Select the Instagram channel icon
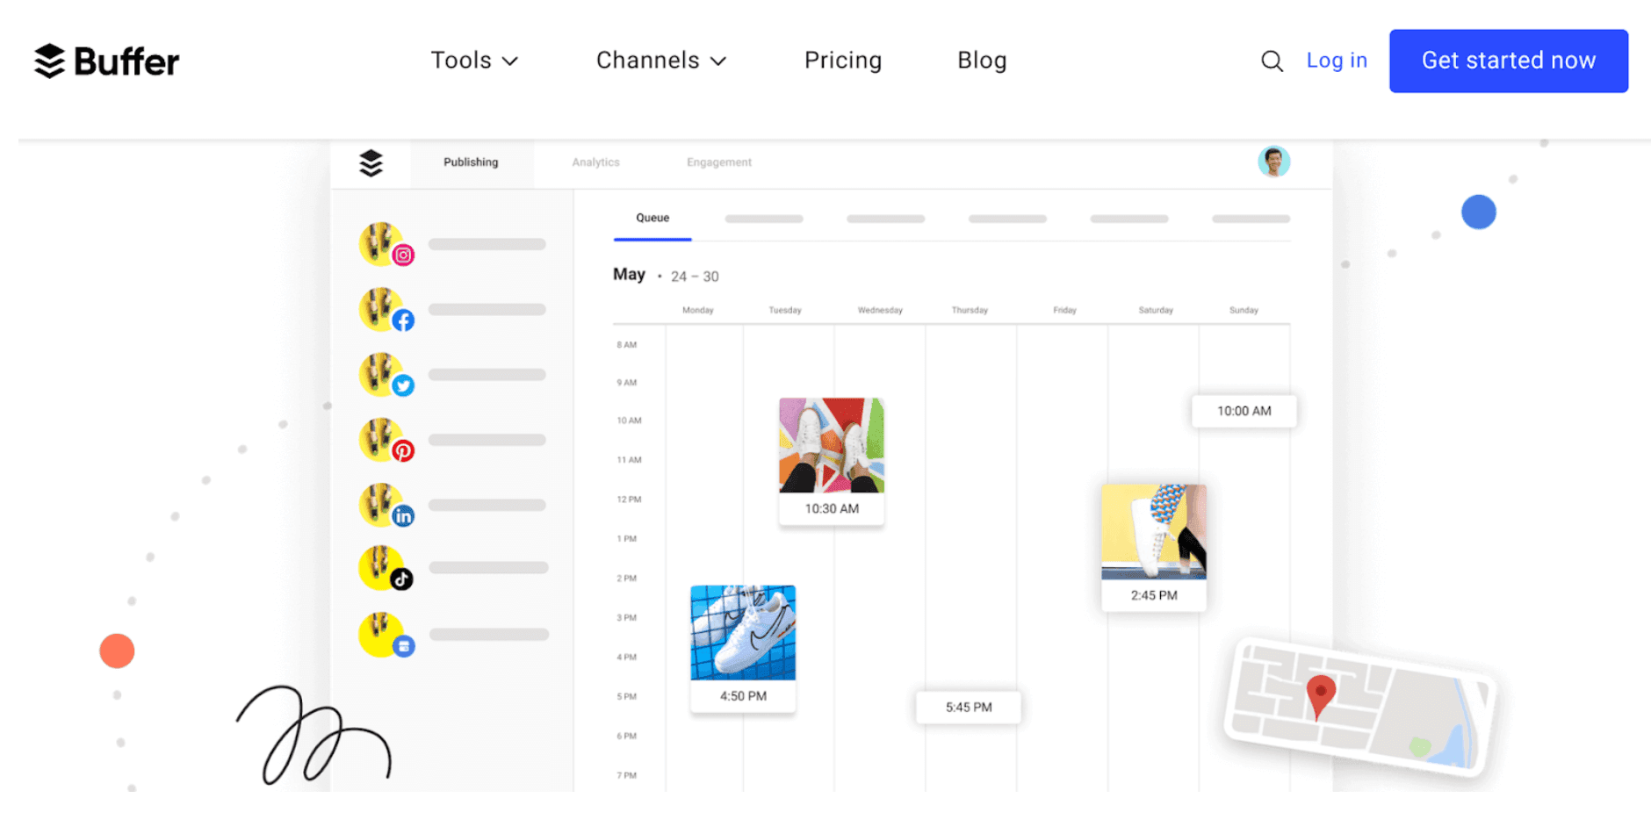The image size is (1651, 834). coord(403,255)
